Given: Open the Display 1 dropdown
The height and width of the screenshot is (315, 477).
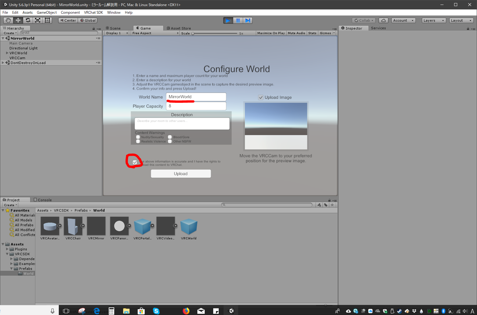Looking at the screenshot, I should tap(117, 33).
